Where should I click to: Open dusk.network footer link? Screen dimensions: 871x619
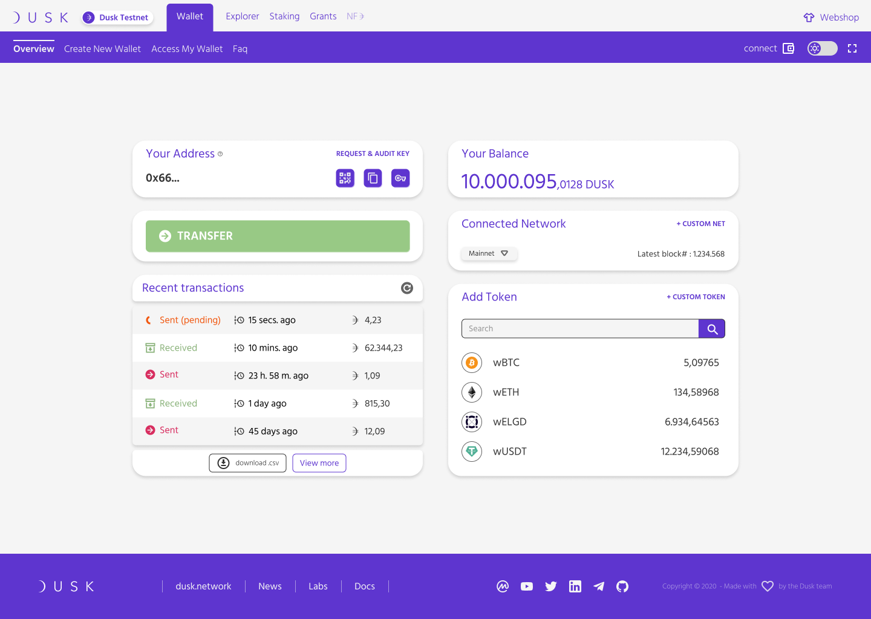[203, 586]
